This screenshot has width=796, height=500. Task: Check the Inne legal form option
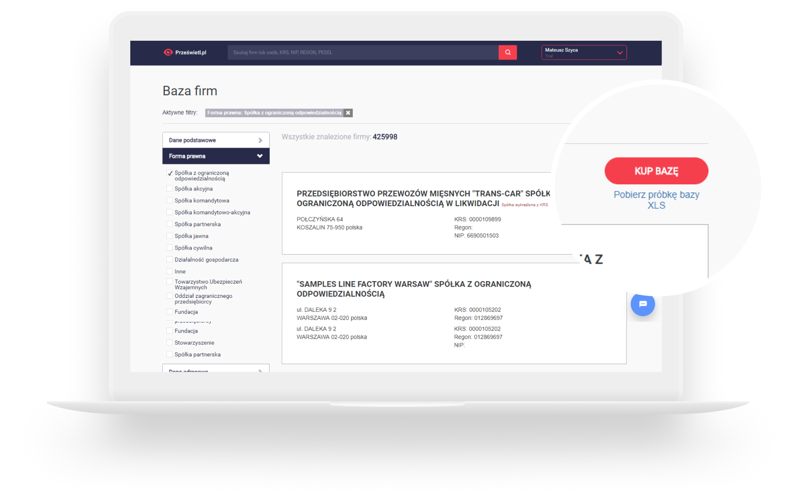tap(170, 271)
